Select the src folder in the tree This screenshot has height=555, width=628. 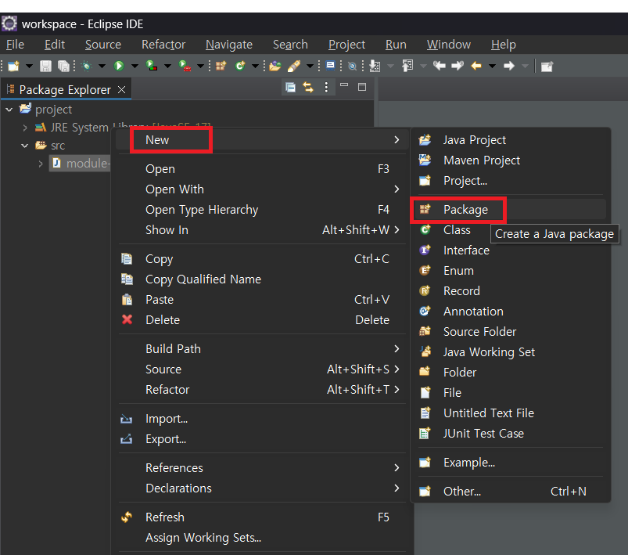click(58, 146)
